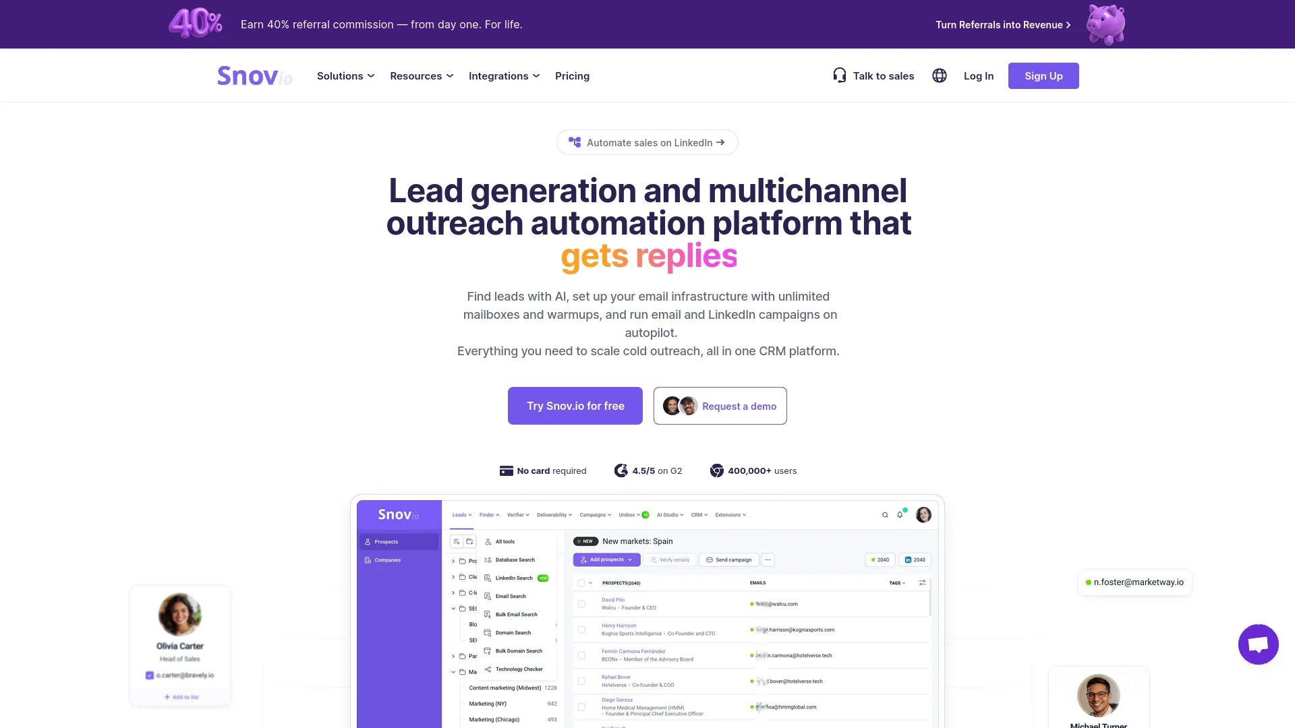The width and height of the screenshot is (1295, 728).
Task: Click the card icon beside No card required
Action: click(x=506, y=471)
